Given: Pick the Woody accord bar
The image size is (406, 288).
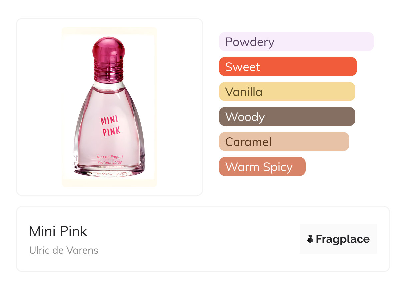Looking at the screenshot, I should point(287,117).
